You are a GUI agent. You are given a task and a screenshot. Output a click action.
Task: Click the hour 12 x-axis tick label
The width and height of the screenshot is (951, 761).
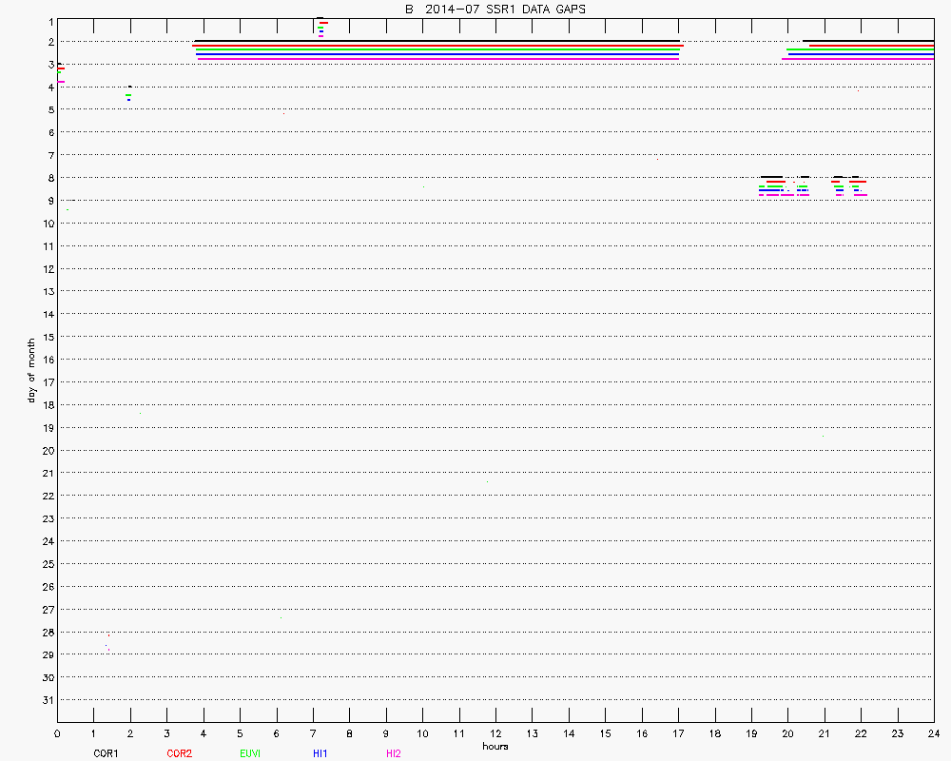click(495, 734)
